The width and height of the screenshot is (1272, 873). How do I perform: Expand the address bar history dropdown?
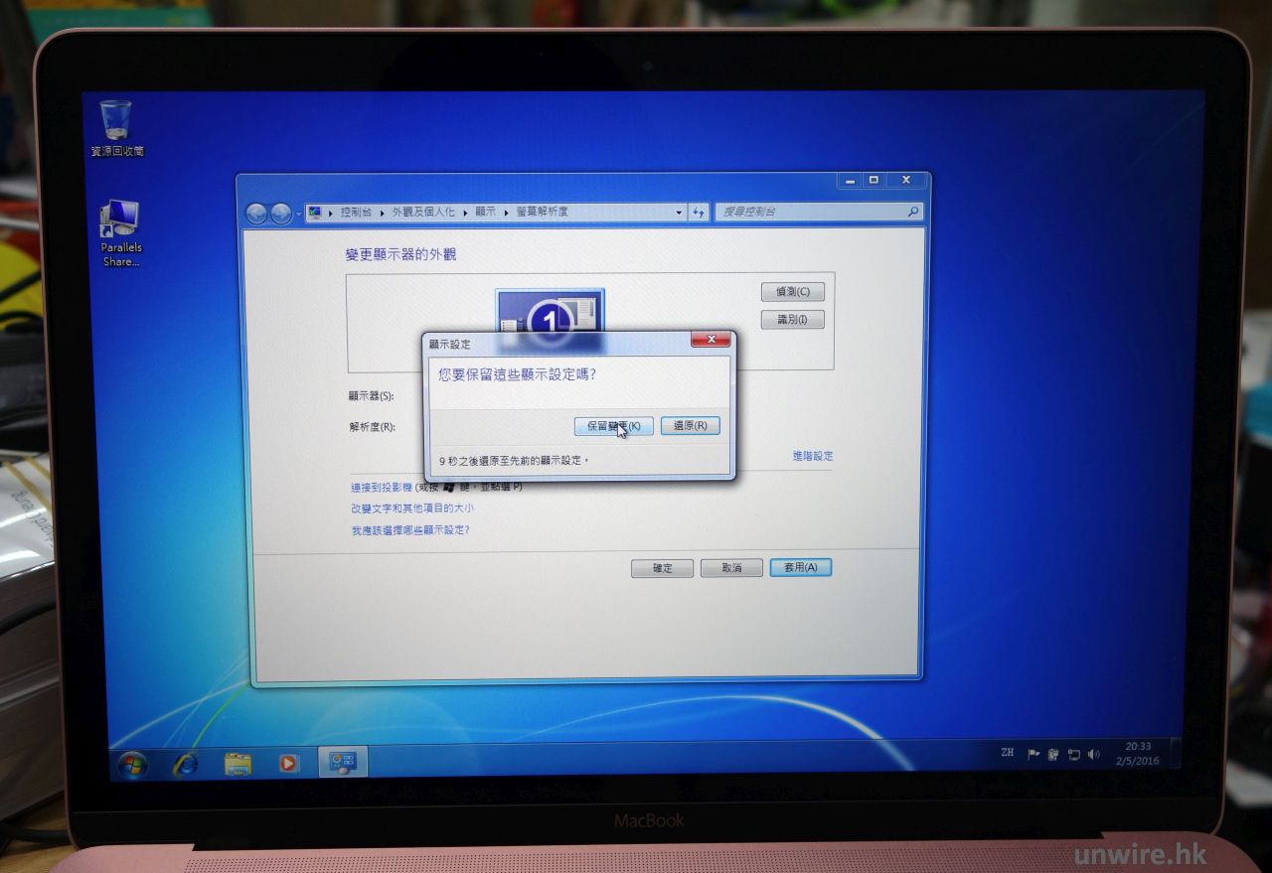coord(679,213)
